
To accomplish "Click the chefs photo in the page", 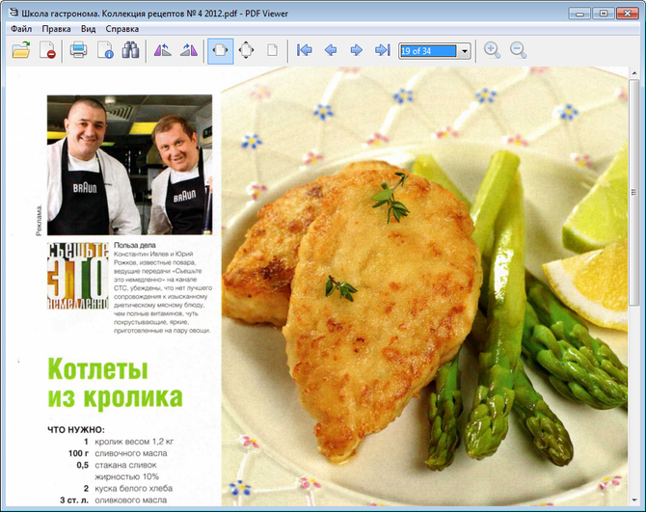I will (x=130, y=165).
